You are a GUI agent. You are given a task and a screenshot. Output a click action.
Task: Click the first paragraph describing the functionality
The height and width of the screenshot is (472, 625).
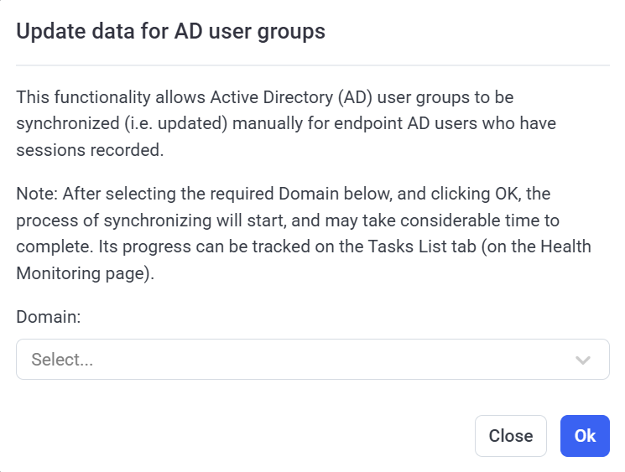[285, 124]
